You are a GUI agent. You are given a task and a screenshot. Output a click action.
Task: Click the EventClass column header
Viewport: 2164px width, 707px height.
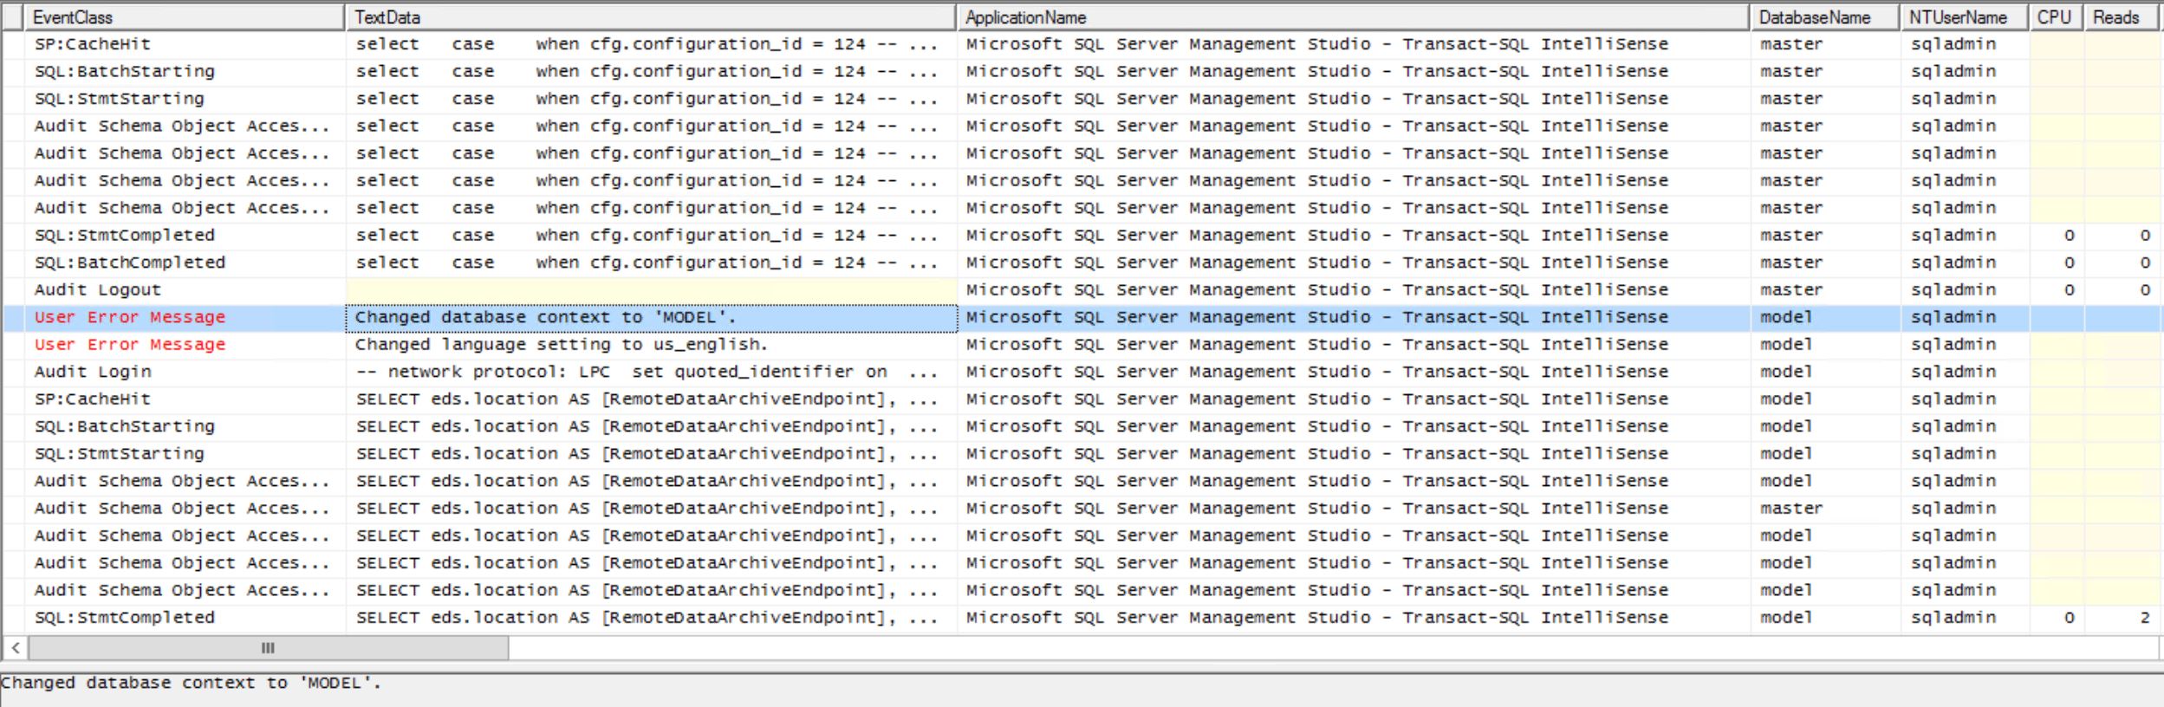pyautogui.click(x=185, y=17)
